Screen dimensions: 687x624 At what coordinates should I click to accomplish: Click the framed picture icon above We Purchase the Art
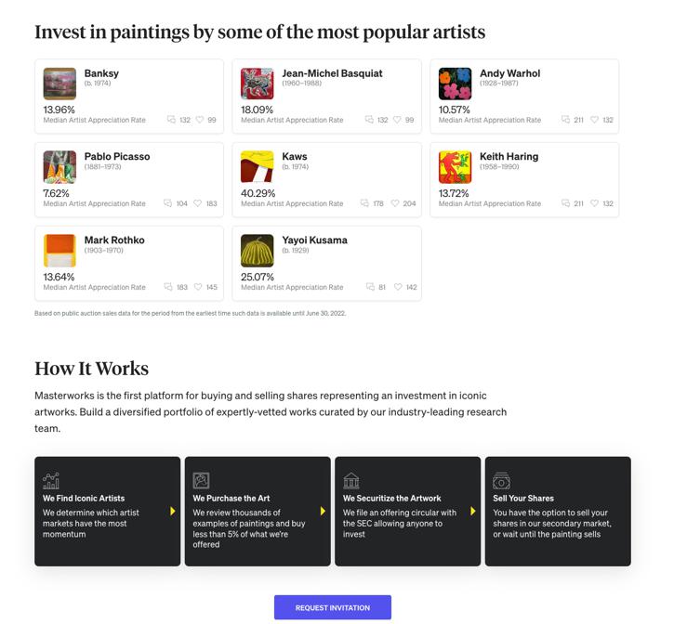click(x=201, y=480)
